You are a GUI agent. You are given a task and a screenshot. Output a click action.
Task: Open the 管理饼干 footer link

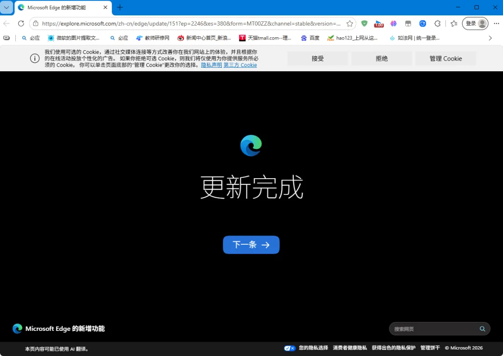click(x=430, y=348)
